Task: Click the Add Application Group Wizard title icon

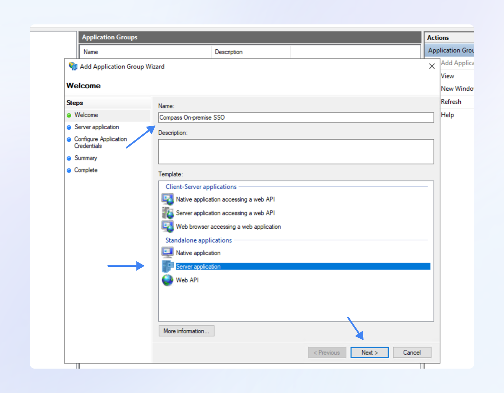Action: tap(73, 66)
